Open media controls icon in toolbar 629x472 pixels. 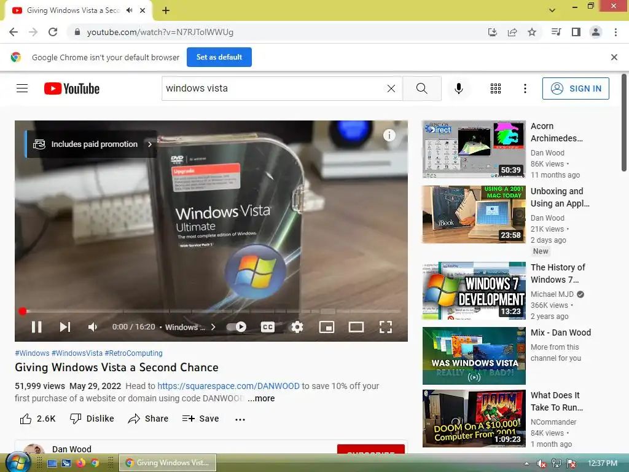pyautogui.click(x=556, y=32)
